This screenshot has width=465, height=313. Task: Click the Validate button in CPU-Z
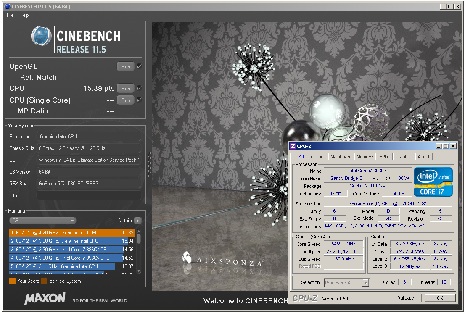point(406,298)
